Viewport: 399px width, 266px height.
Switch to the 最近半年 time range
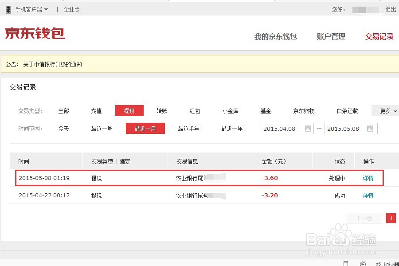click(189, 129)
